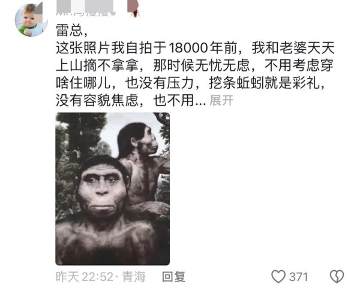
Task: Click the comment line mentioning 挖条蚯蚓就是彩礼
Action: [191, 83]
